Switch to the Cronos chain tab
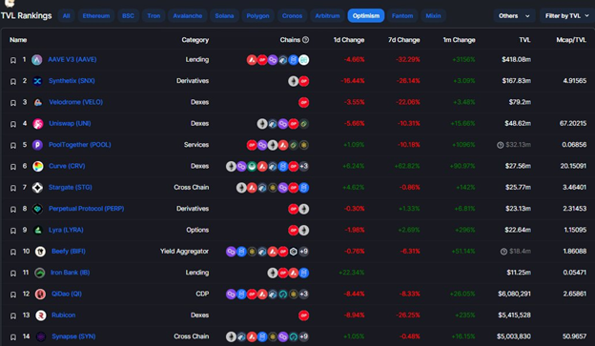 [292, 15]
